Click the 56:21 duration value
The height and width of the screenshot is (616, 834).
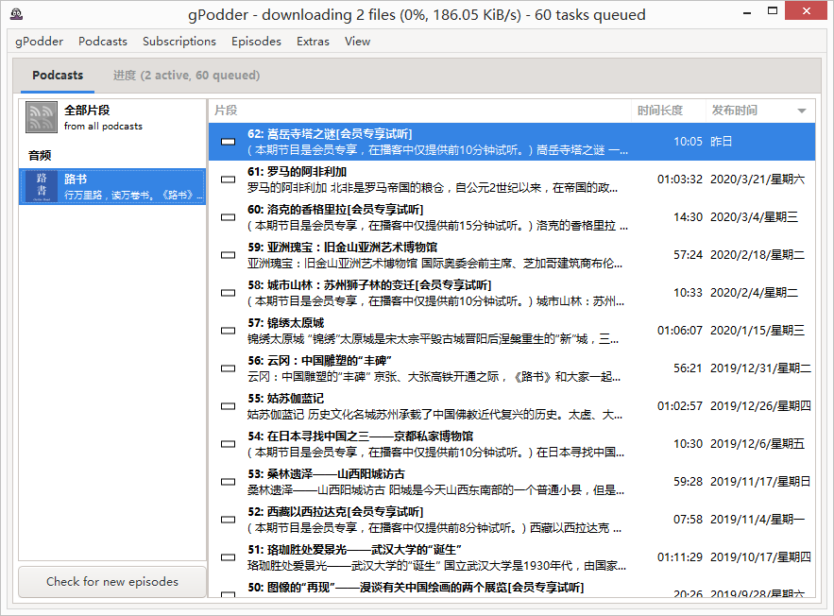pos(689,368)
